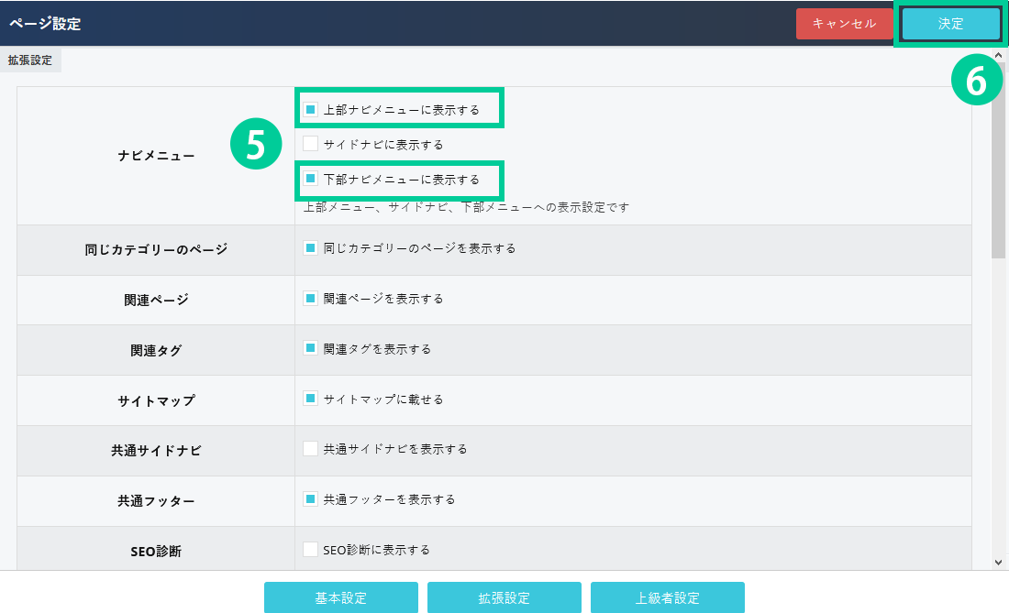1009x613 pixels.
Task: Switch to 基本設定 tab
Action: coord(341,598)
